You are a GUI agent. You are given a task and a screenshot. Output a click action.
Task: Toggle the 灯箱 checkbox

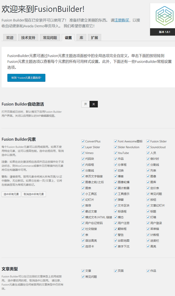[x=148, y=217]
